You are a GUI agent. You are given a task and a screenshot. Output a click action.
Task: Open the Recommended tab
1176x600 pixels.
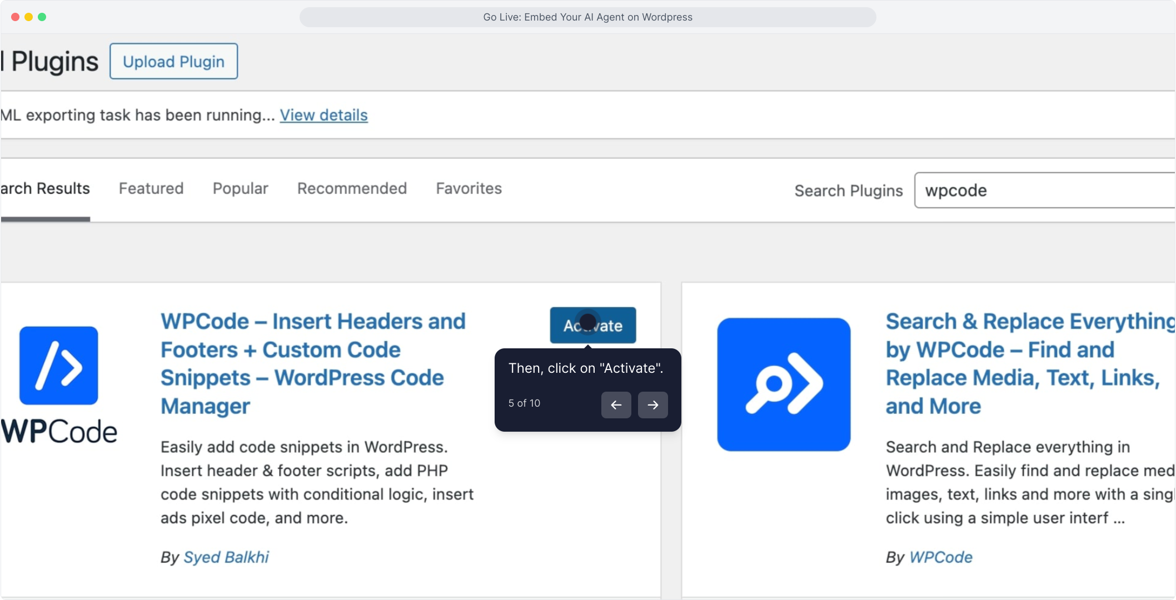click(x=352, y=188)
